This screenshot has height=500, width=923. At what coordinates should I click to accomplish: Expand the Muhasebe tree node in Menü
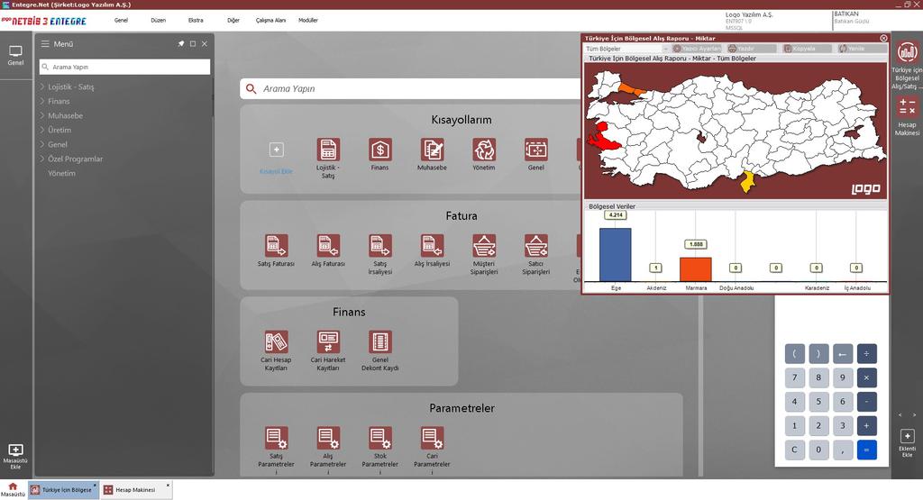(42, 115)
